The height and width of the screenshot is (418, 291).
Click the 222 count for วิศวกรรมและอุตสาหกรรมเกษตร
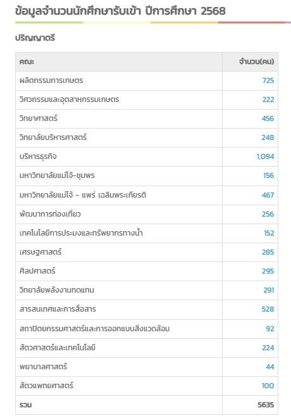tap(268, 99)
